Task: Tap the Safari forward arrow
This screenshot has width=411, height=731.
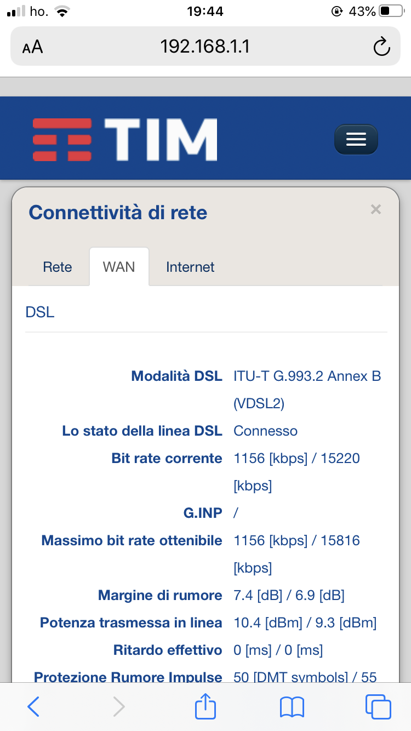Action: 118,707
